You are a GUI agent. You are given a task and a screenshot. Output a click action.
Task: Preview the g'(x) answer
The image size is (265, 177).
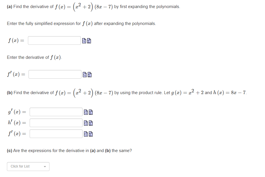pos(86,112)
